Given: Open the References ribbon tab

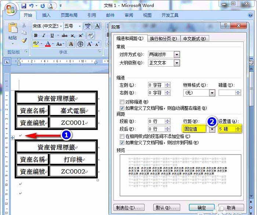Looking at the screenshot, I should 92,15.
